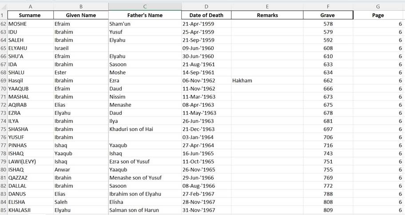The width and height of the screenshot is (405, 215).
Task: Click column E header letter
Action: [267, 7]
